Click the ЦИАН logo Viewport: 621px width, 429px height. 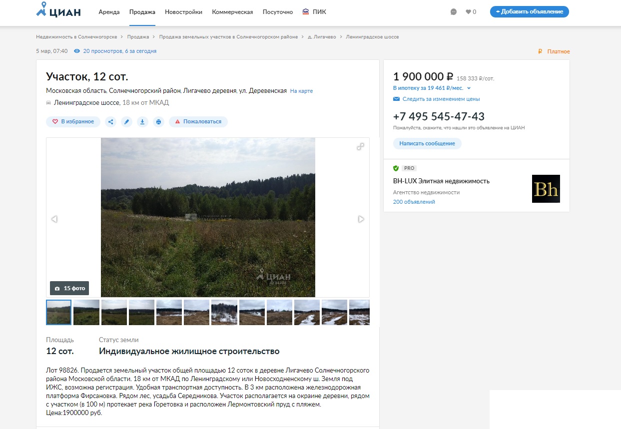(x=58, y=10)
